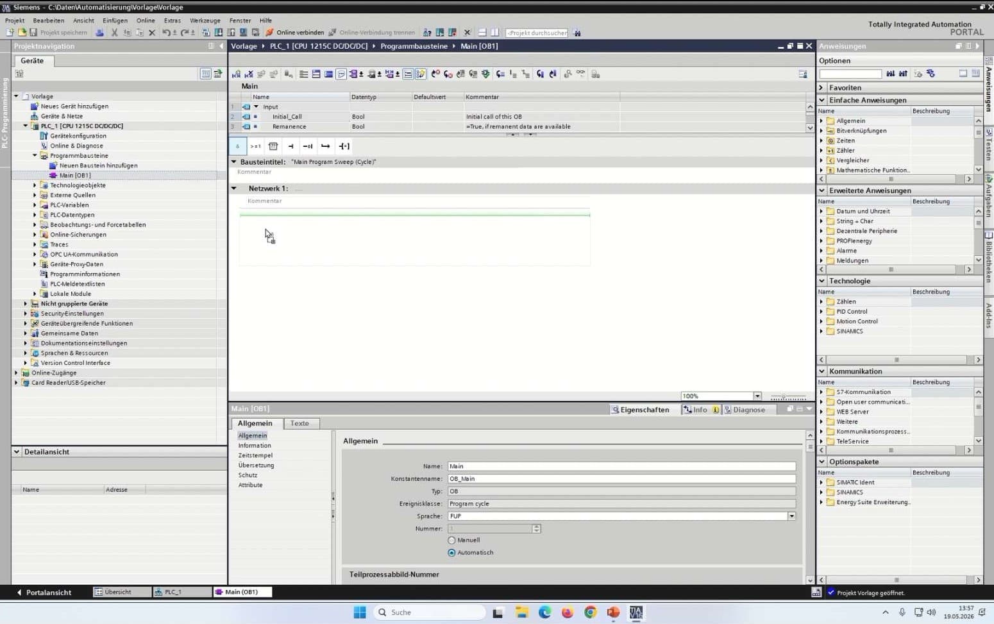Image resolution: width=994 pixels, height=624 pixels.
Task: Insert the empty box instruction
Action: tap(273, 146)
